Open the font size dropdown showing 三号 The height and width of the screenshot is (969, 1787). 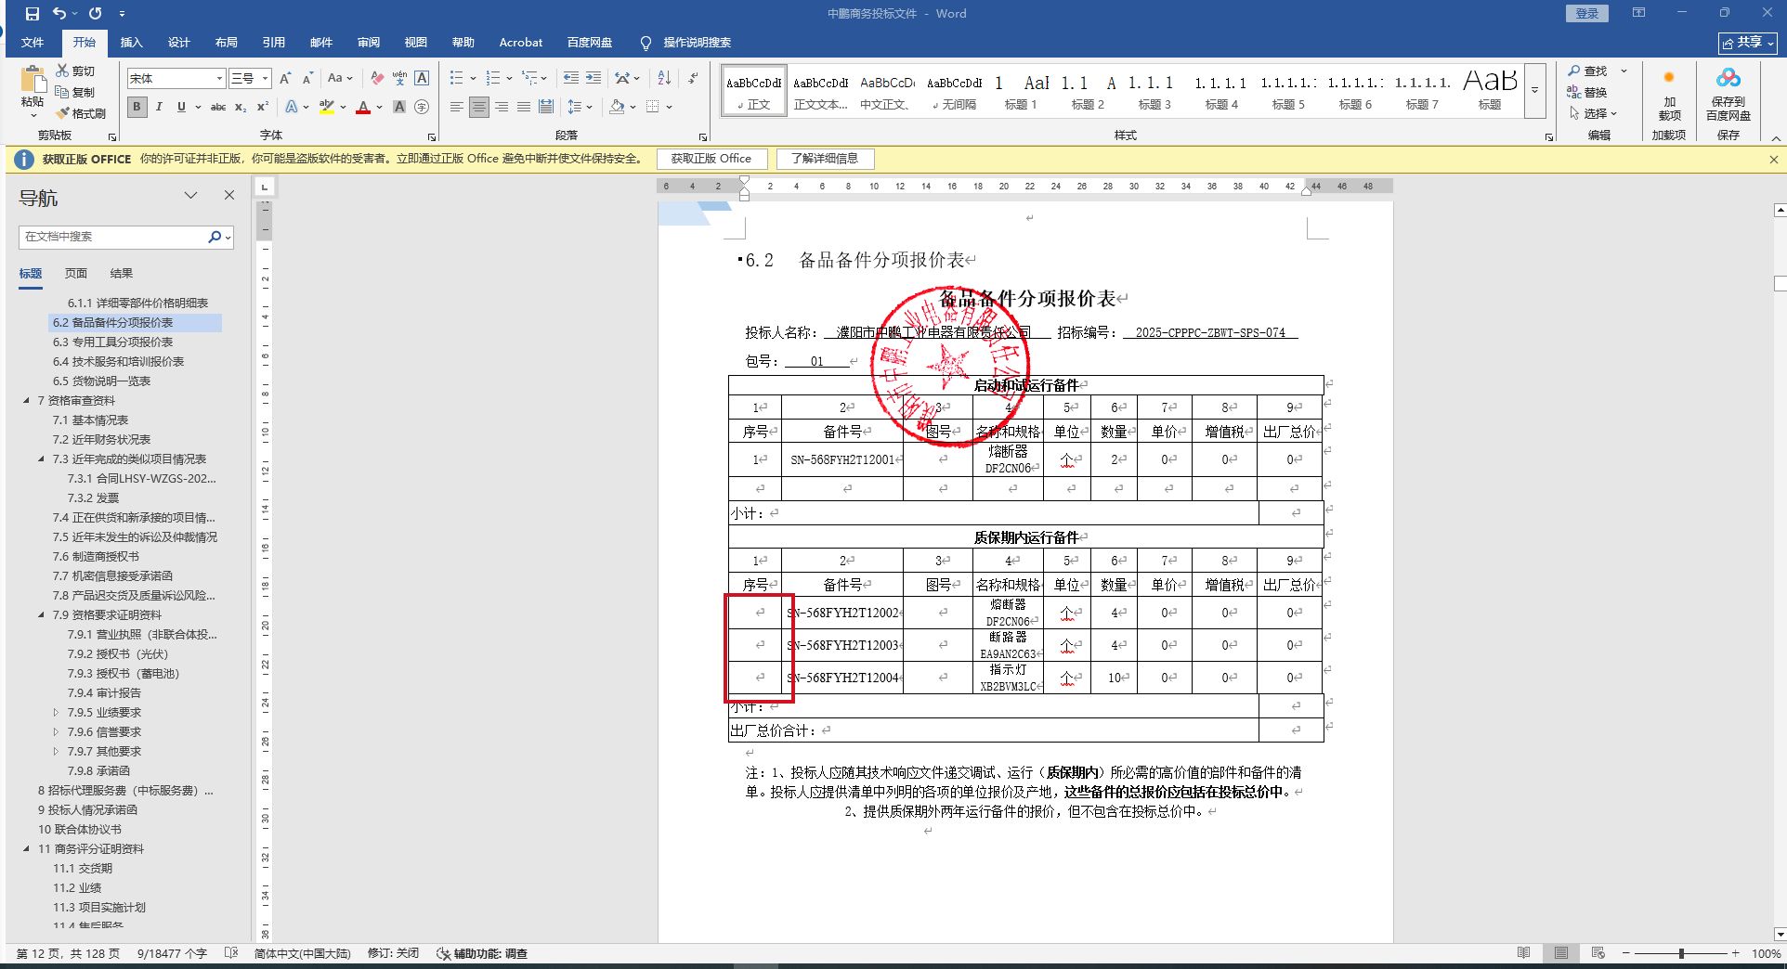point(265,79)
